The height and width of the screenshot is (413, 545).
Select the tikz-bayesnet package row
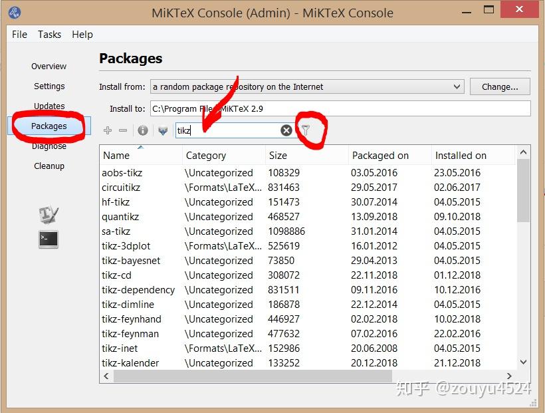pyautogui.click(x=308, y=260)
